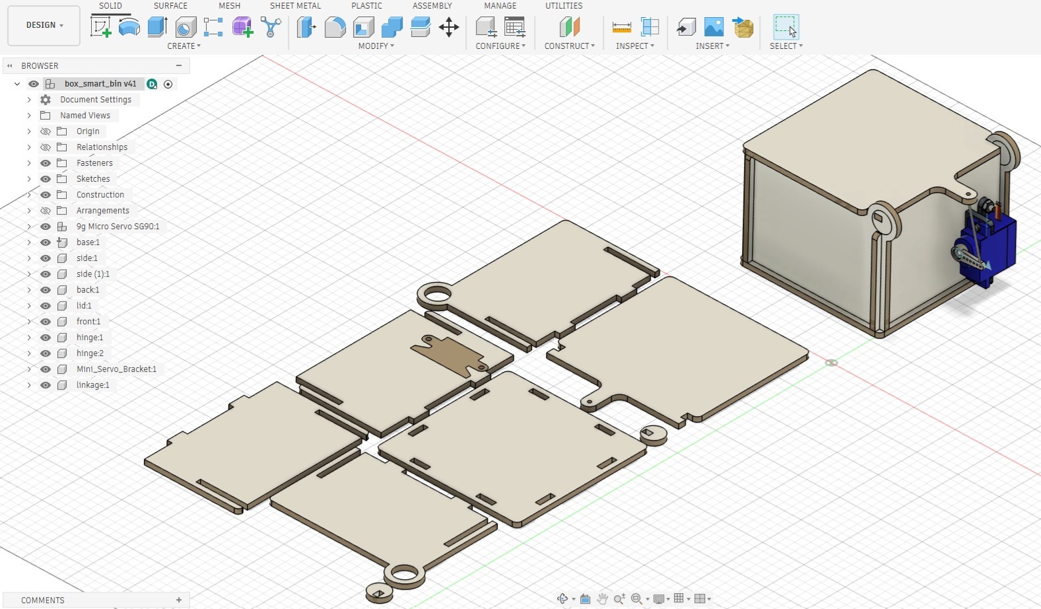Select the hinge:2 component in browser

(x=90, y=353)
